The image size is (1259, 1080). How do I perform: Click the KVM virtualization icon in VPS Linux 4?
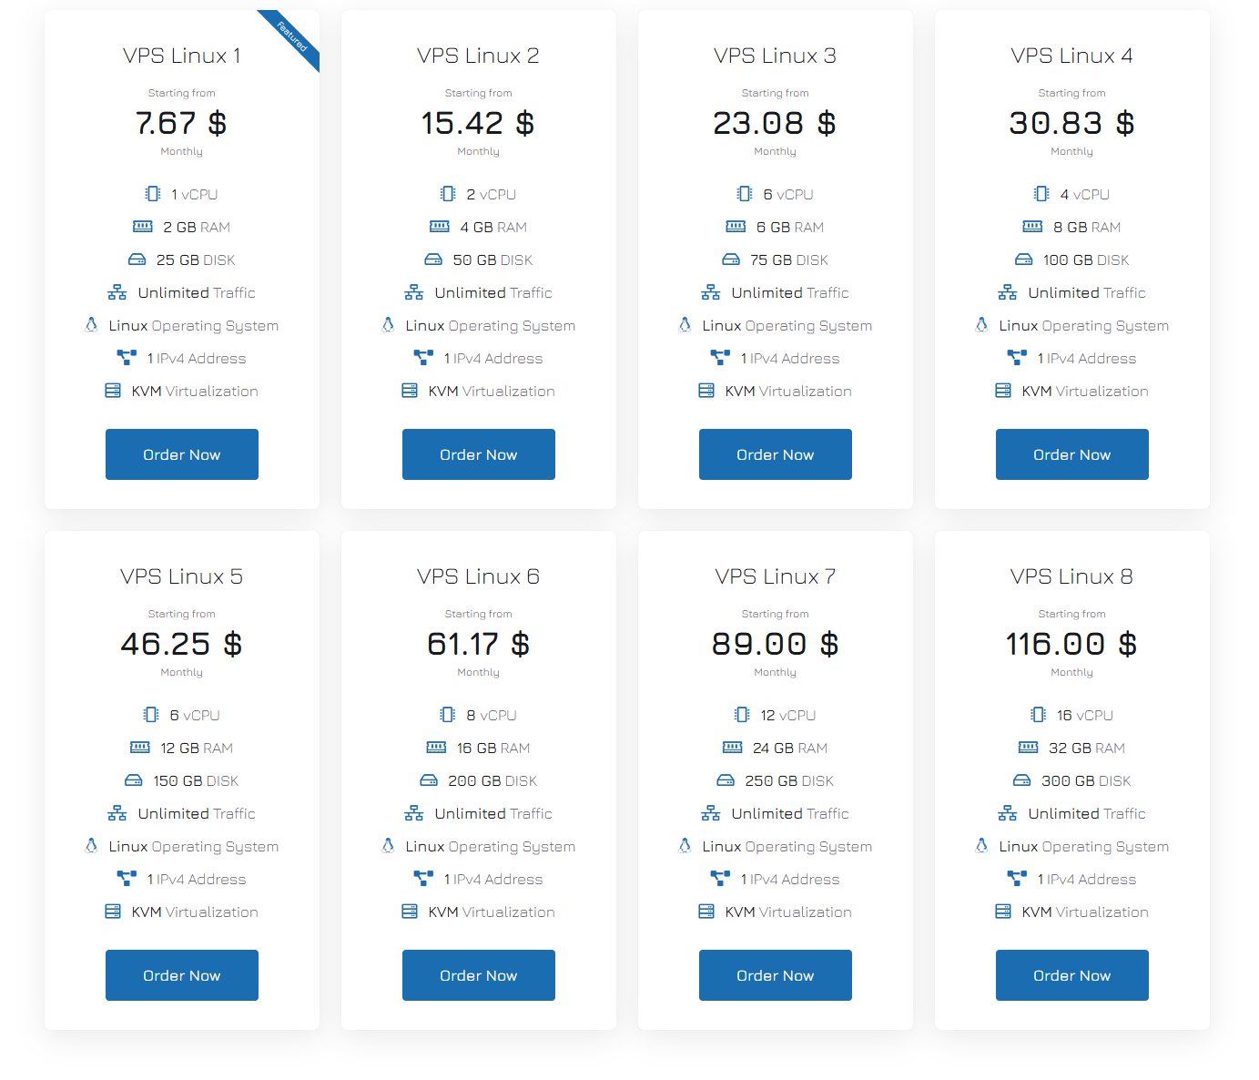tap(1003, 391)
